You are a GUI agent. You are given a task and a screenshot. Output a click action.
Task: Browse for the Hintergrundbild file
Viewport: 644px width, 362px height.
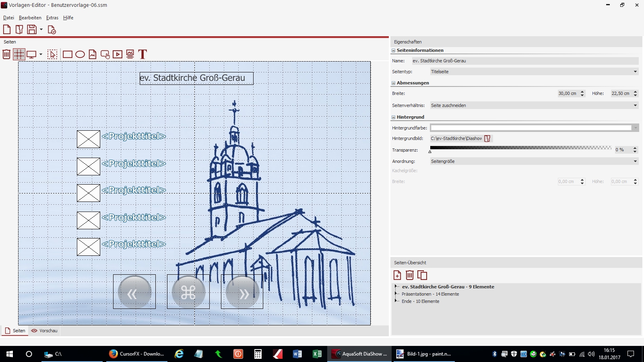(x=487, y=138)
